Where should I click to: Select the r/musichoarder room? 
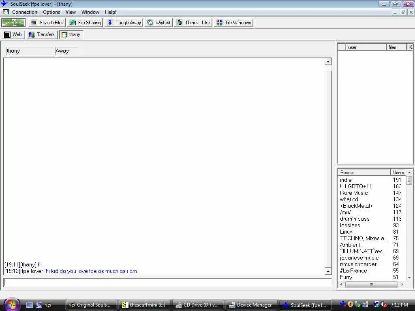pos(372,264)
